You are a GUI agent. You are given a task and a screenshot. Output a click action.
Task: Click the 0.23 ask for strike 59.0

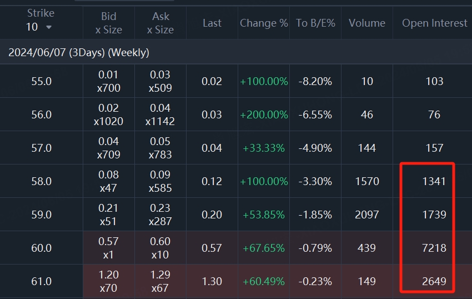pos(160,209)
